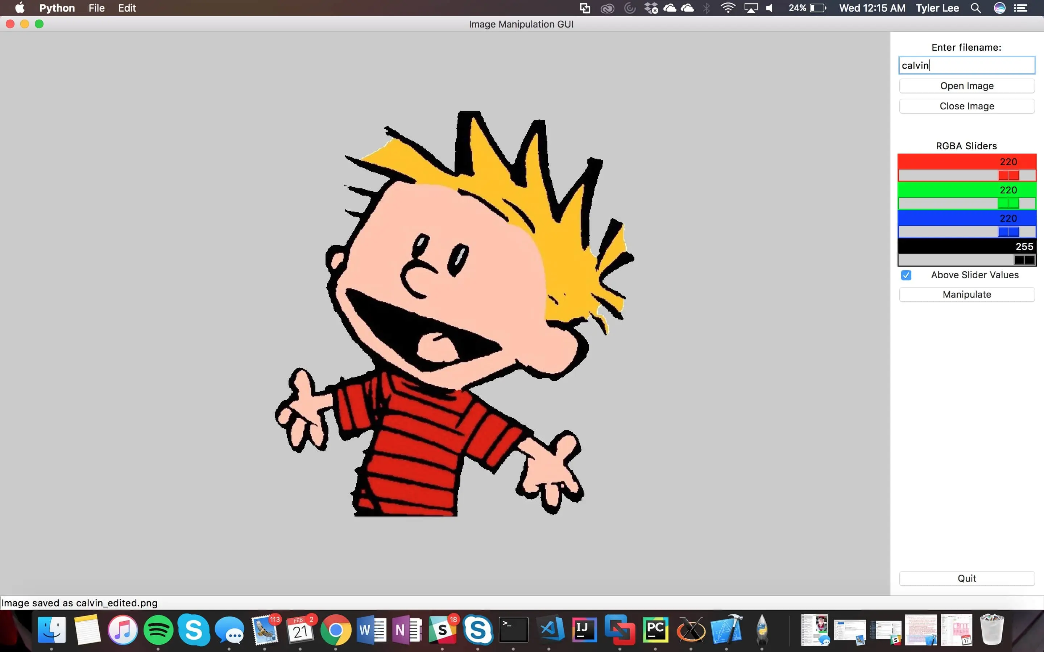Open Spotlight search in the menu bar
The width and height of the screenshot is (1044, 652).
pyautogui.click(x=976, y=8)
